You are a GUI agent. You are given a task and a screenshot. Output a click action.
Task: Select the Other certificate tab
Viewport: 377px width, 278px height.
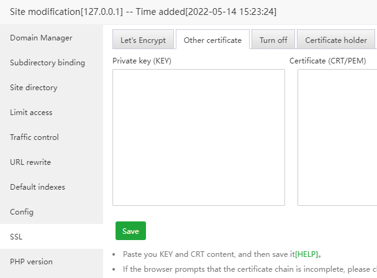(212, 40)
